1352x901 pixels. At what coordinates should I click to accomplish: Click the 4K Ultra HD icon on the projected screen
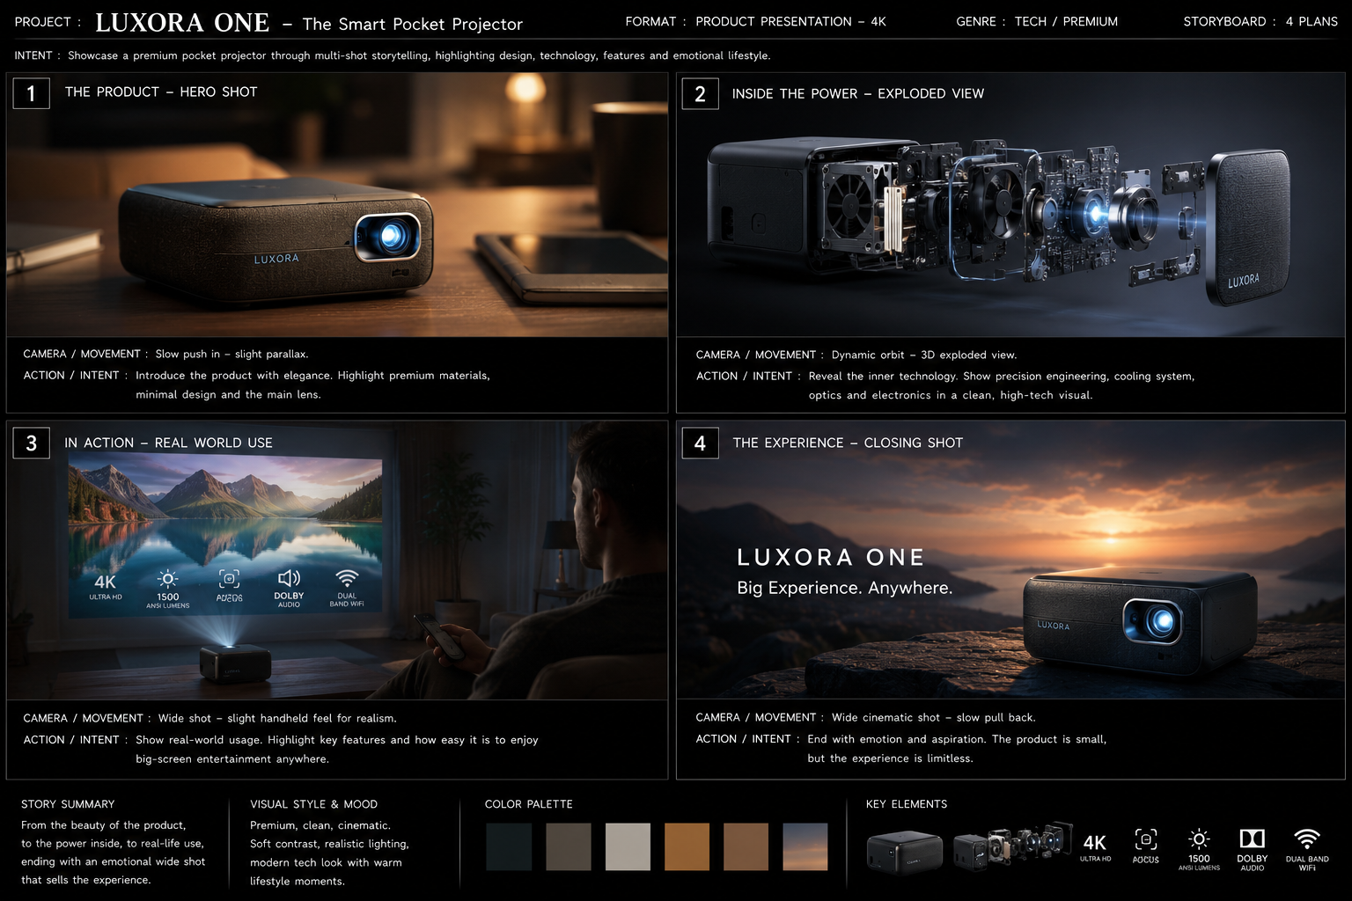tap(106, 587)
